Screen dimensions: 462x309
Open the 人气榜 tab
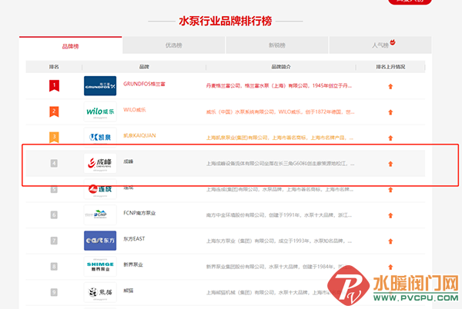(380, 45)
